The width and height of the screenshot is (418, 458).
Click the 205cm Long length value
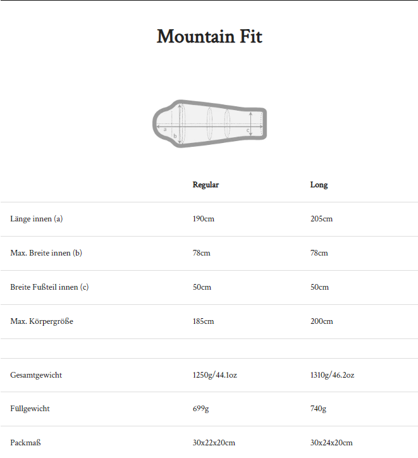[321, 219]
